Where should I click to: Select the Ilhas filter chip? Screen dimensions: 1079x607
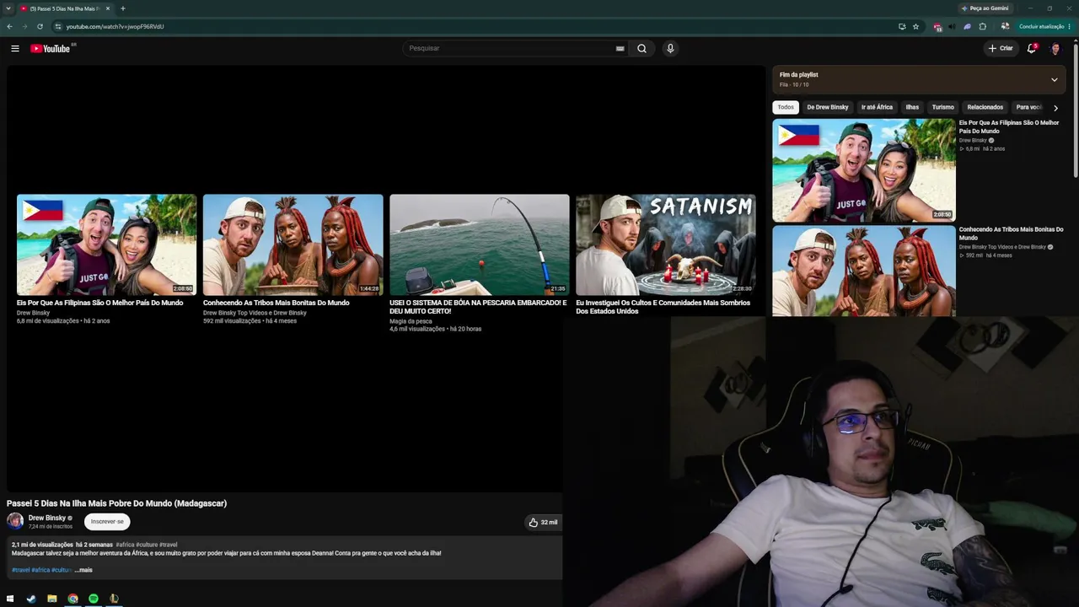coord(912,107)
